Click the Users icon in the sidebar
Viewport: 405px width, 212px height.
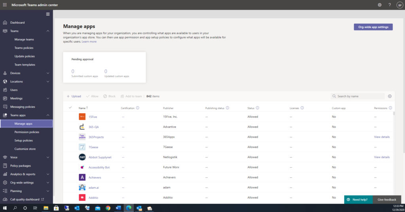point(5,90)
